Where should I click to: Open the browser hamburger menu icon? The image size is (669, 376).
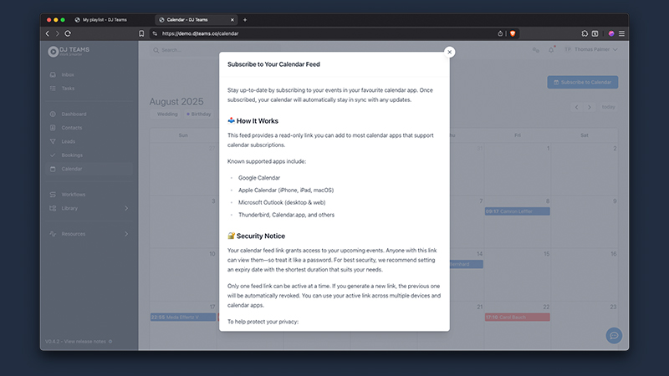click(621, 33)
